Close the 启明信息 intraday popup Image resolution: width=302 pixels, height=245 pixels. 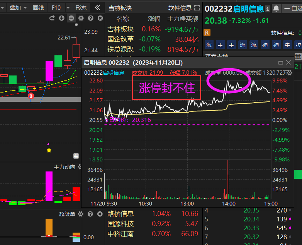click(288, 63)
